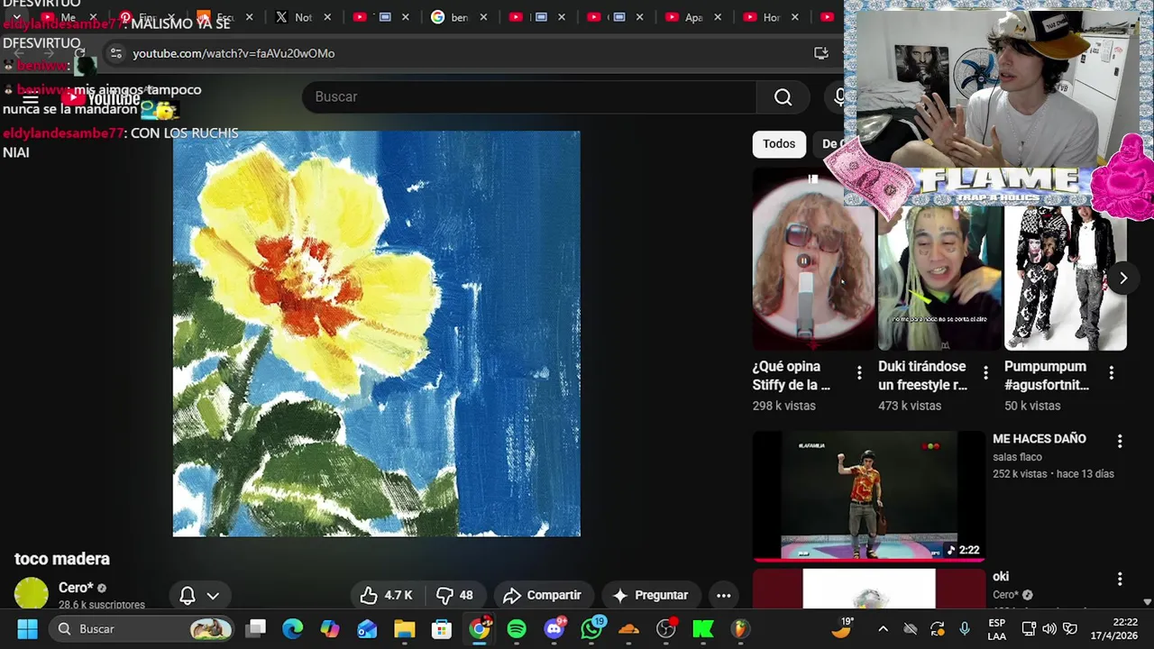Viewport: 1154px width, 649px height.
Task: Click the YouTube search magnifier button
Action: (783, 97)
